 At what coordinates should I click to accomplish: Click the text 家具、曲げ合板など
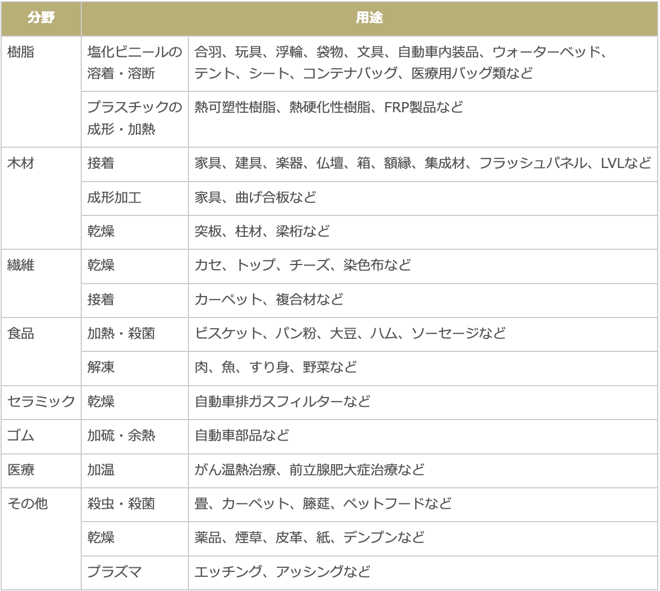255,197
